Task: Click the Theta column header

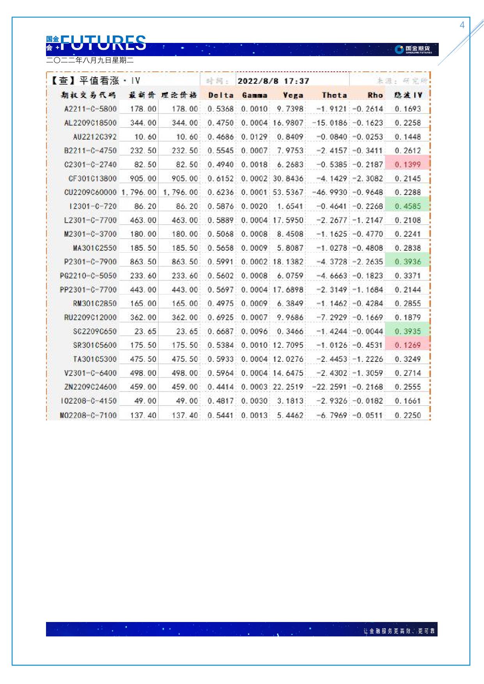Action: pyautogui.click(x=334, y=95)
